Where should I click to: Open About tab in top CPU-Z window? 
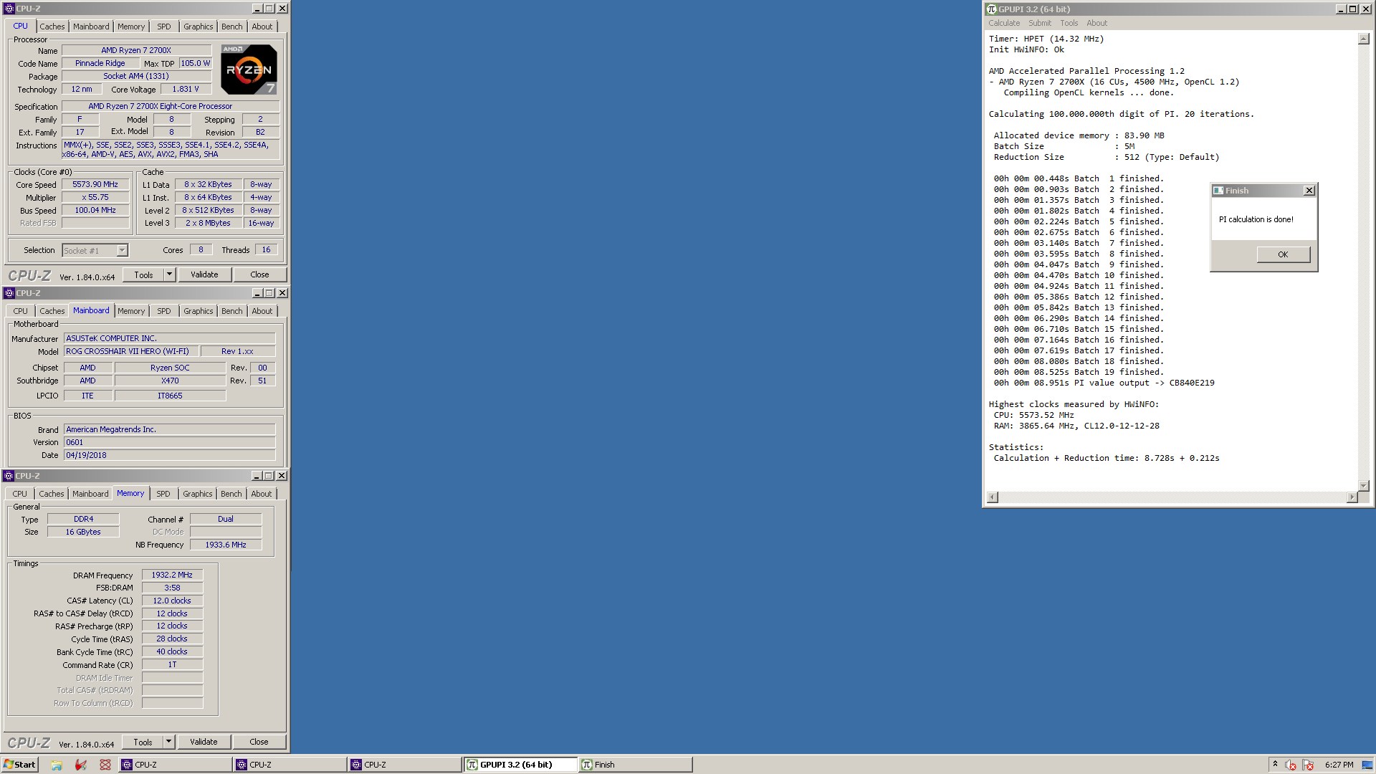coord(262,27)
